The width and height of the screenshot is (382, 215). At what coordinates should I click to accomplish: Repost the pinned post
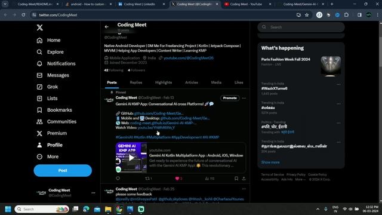[x=149, y=179]
